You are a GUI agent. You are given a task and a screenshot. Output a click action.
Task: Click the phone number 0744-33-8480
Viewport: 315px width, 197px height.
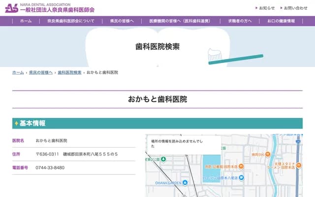coord(50,167)
